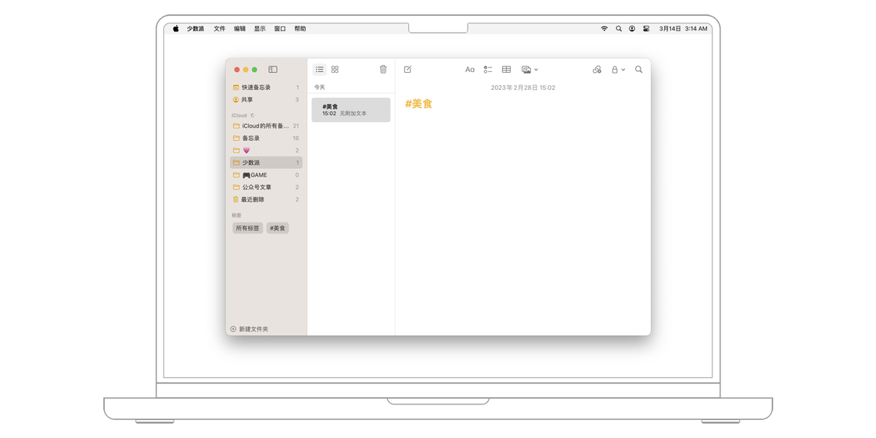Image resolution: width=876 pixels, height=438 pixels.
Task: Open the 编辑 menu
Action: pos(239,28)
